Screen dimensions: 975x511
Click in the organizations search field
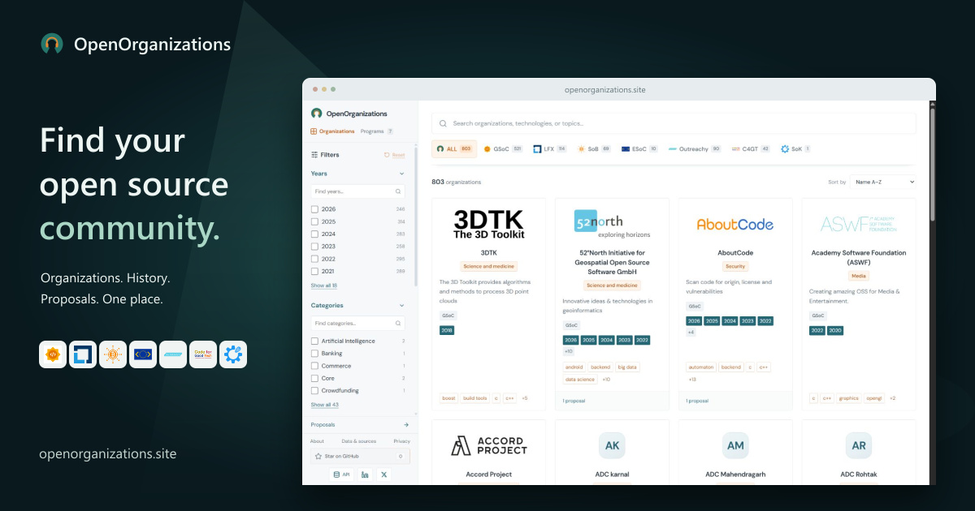674,123
